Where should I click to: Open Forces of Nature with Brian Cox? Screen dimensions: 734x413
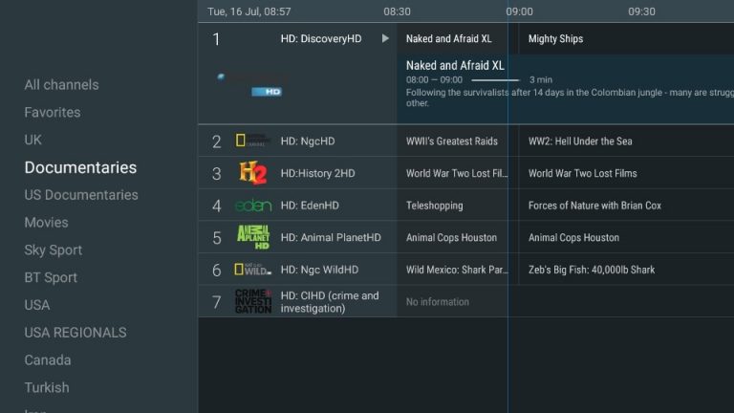(594, 206)
